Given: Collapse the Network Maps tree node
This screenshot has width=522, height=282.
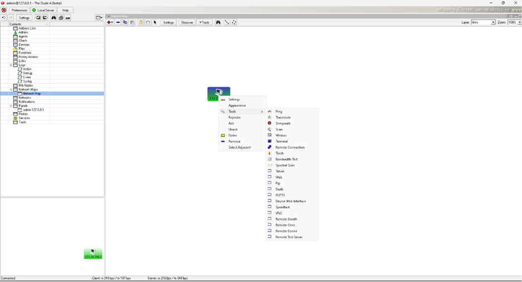Looking at the screenshot, I should [11, 90].
